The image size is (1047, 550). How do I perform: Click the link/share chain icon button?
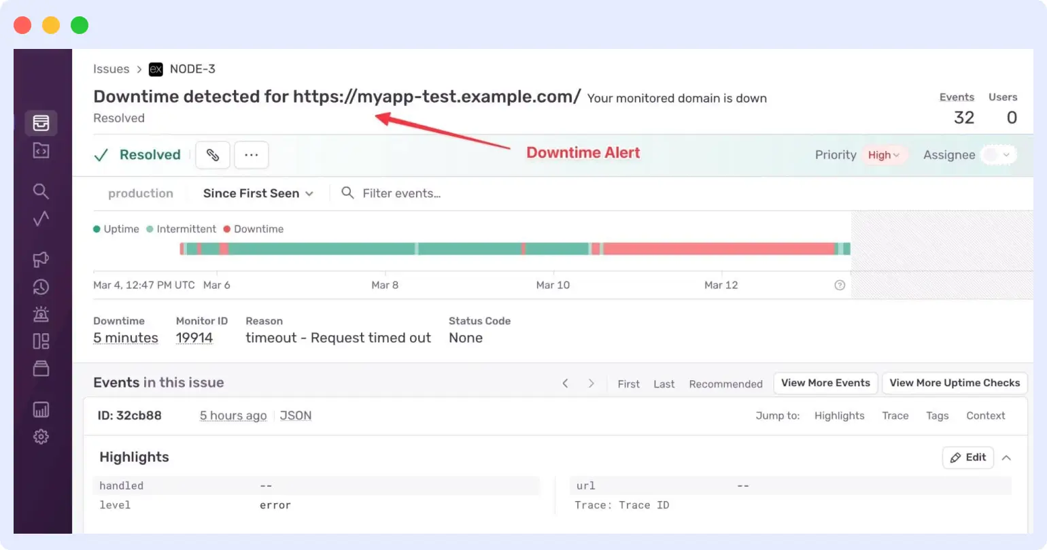pyautogui.click(x=213, y=155)
